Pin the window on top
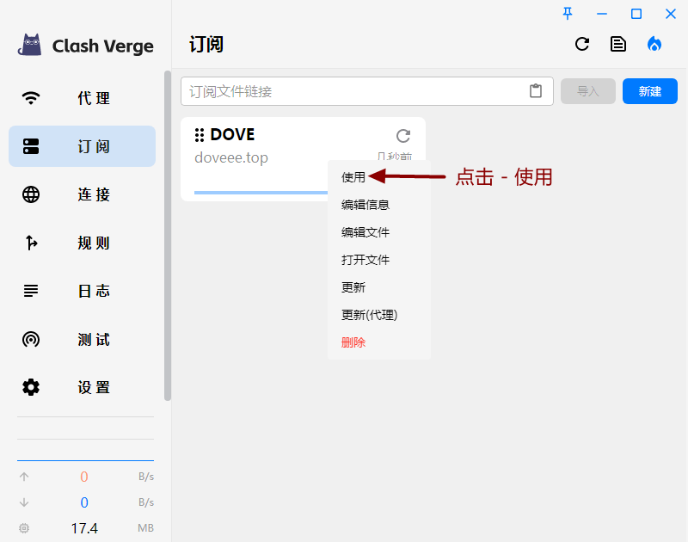Image resolution: width=688 pixels, height=542 pixels. click(x=568, y=14)
